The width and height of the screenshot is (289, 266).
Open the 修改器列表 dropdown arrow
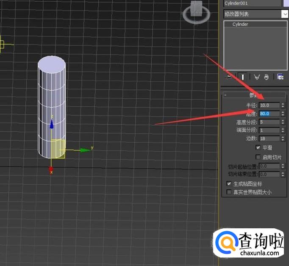285,14
